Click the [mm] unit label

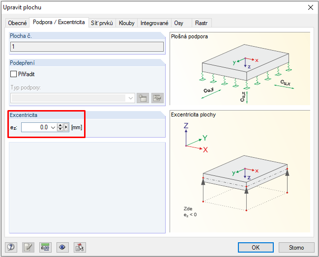[77, 127]
